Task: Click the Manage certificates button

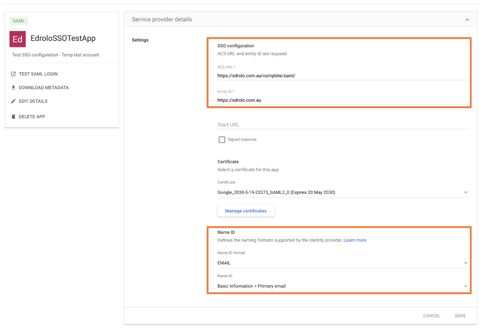Action: (x=245, y=211)
